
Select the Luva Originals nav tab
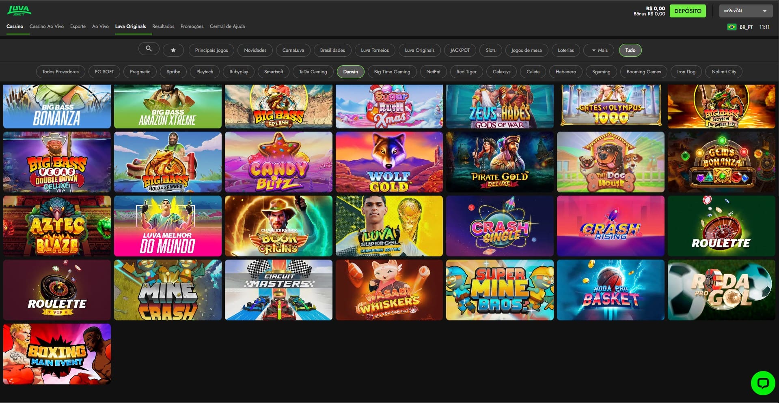click(130, 26)
